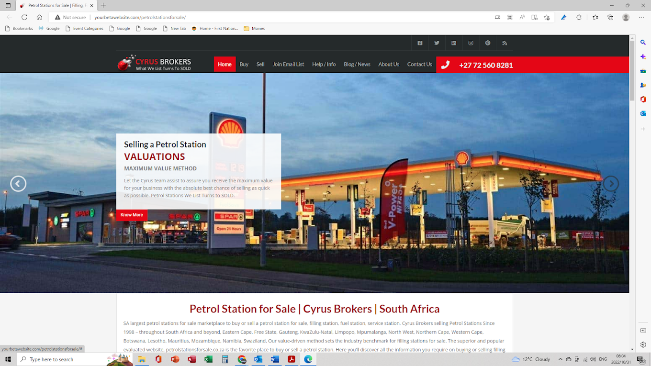Open Join Email List page
This screenshot has height=366, width=651.
tap(288, 64)
